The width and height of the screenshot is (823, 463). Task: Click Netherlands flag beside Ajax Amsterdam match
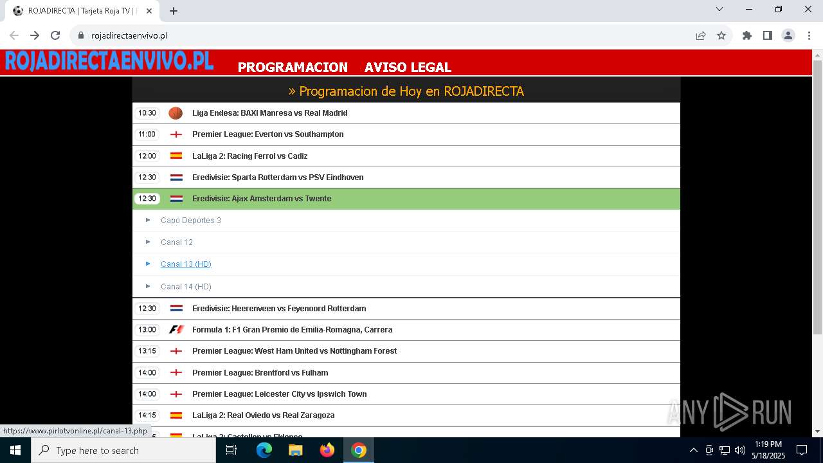coord(176,199)
